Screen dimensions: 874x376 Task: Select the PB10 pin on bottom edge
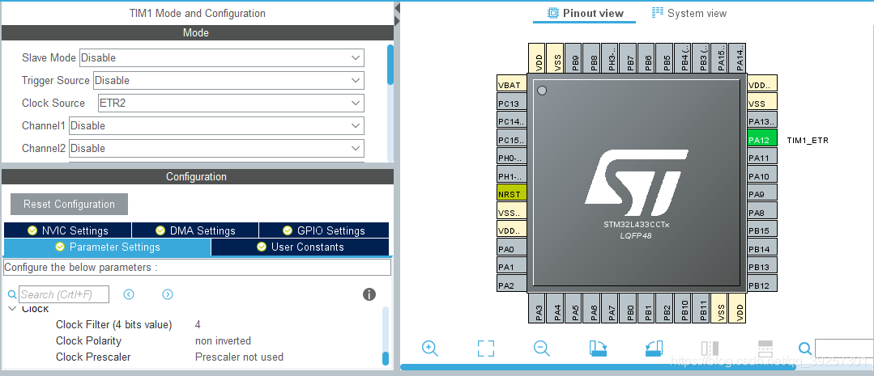tap(684, 308)
